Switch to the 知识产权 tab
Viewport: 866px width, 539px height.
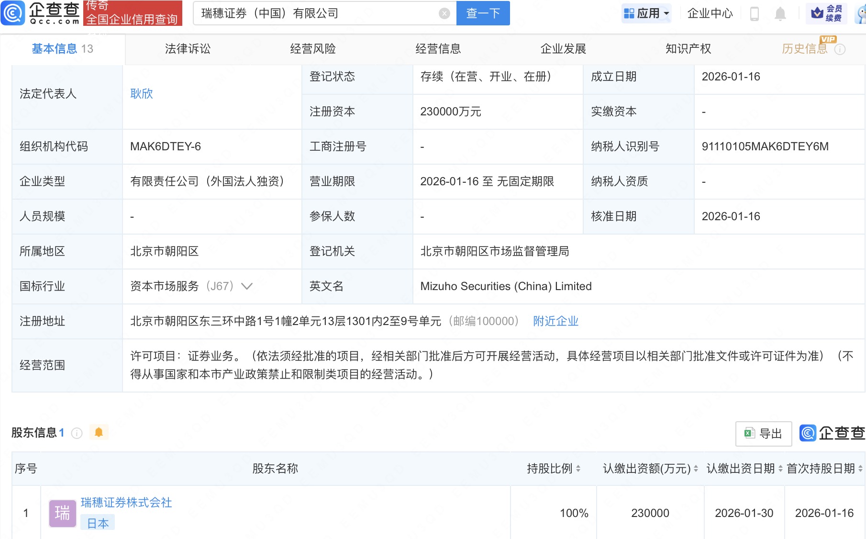688,48
